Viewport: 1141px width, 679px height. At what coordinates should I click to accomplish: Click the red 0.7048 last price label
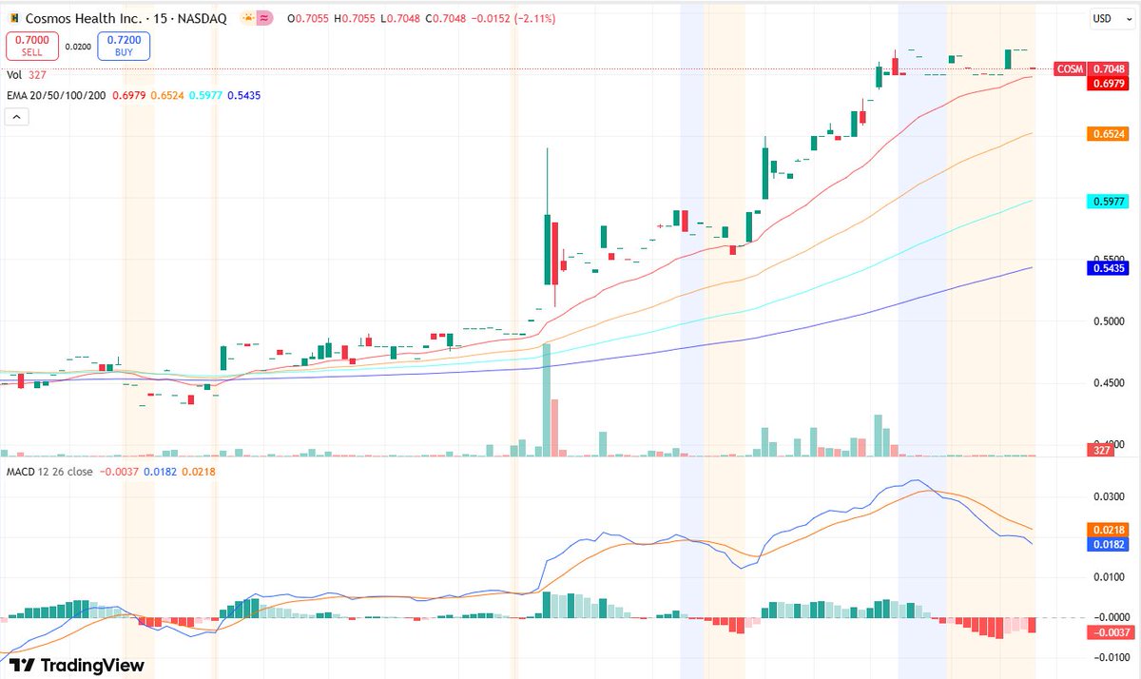(1108, 68)
